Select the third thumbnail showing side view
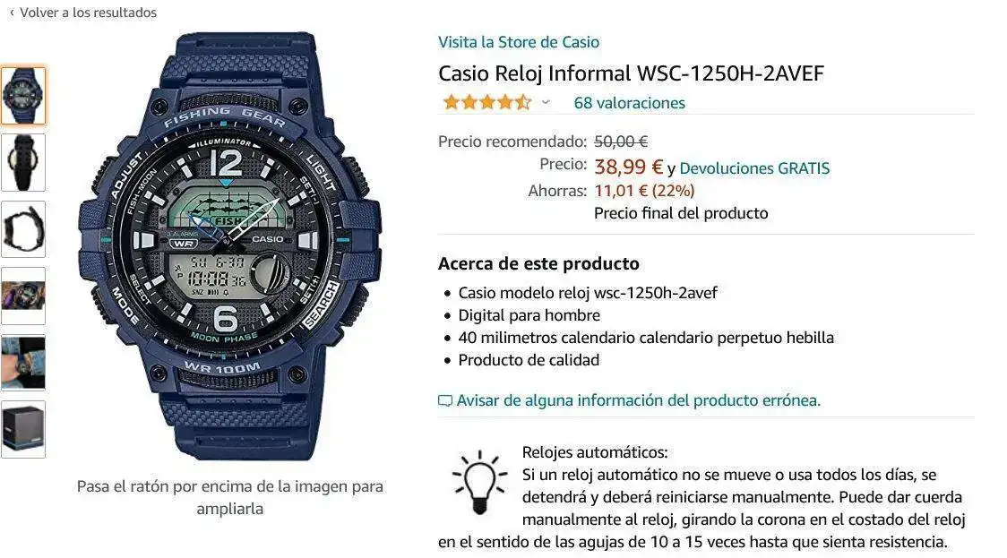 pos(24,229)
